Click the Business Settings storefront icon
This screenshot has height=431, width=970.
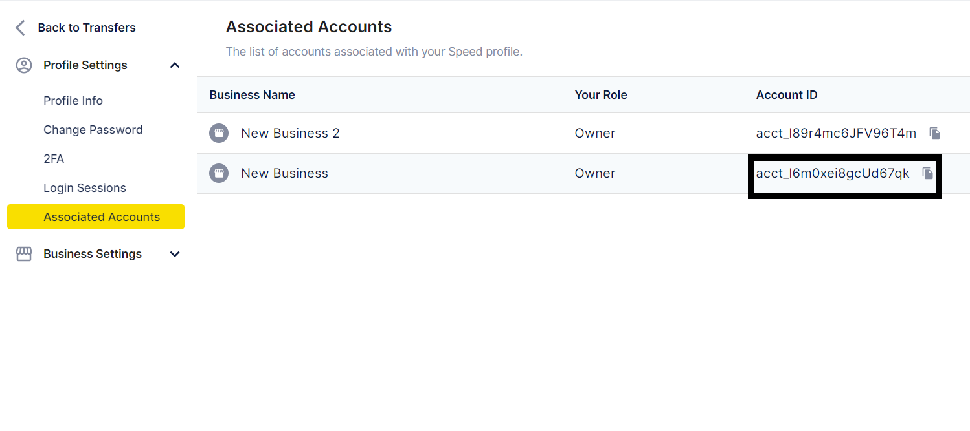click(24, 254)
